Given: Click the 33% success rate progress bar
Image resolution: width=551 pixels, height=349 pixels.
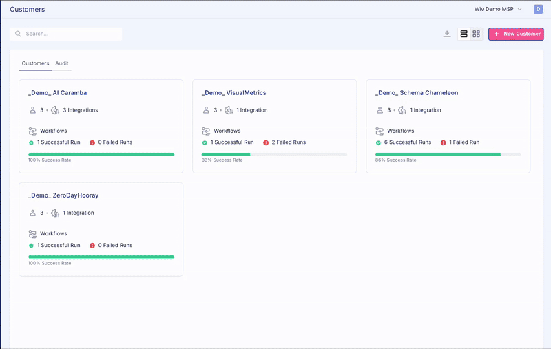Looking at the screenshot, I should 274,154.
